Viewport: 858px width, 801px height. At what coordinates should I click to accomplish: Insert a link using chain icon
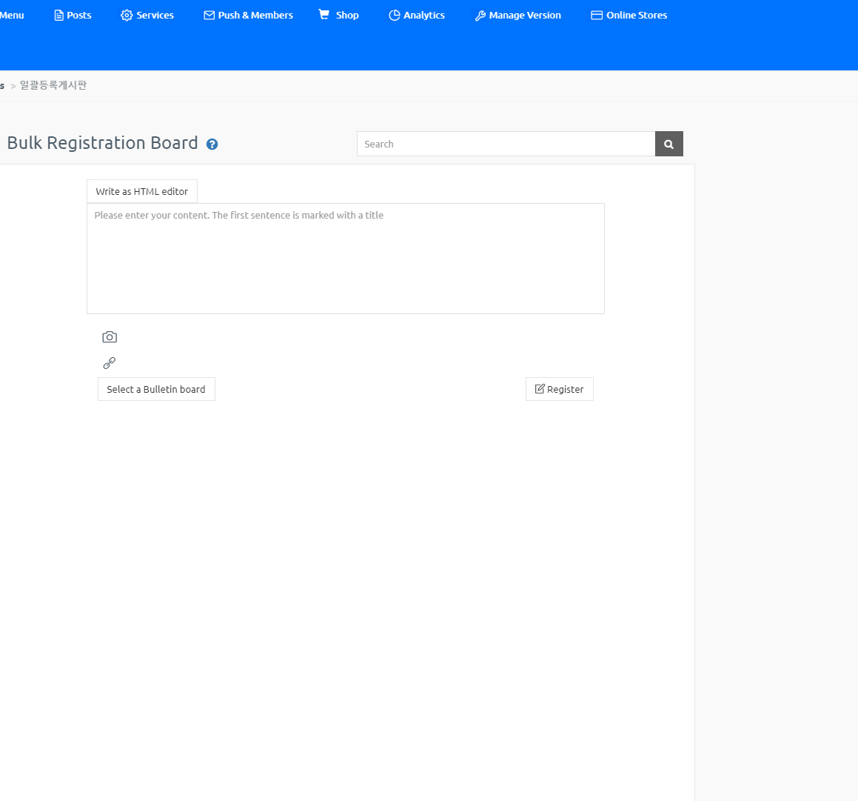[x=110, y=363]
